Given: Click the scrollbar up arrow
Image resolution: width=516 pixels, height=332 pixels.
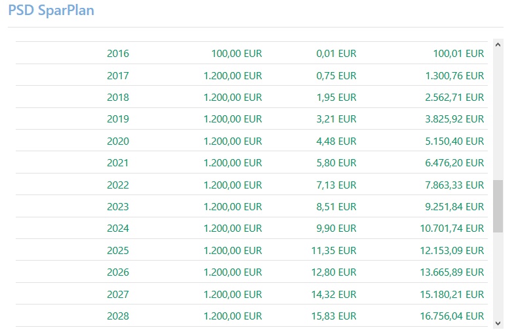Looking at the screenshot, I should (x=498, y=46).
